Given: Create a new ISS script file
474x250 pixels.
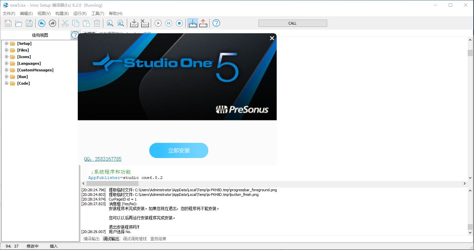Looking at the screenshot, I should [8, 23].
